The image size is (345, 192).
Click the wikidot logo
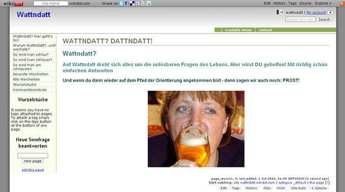(13, 4)
